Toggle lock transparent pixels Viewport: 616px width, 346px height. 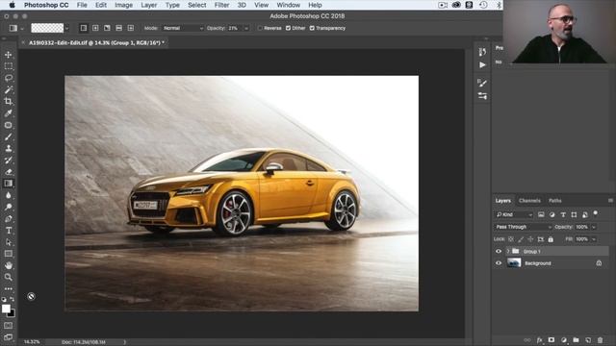click(511, 239)
